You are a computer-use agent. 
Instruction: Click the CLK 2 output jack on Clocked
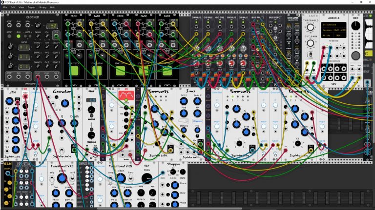tap(47, 77)
